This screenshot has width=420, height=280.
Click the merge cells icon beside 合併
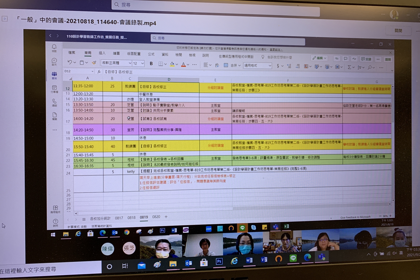click(226, 65)
